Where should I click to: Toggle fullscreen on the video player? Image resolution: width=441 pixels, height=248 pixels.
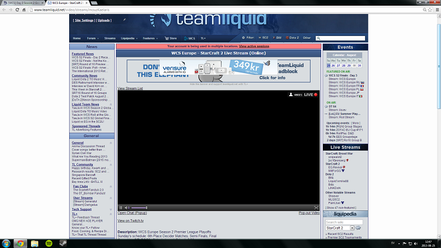point(316,208)
